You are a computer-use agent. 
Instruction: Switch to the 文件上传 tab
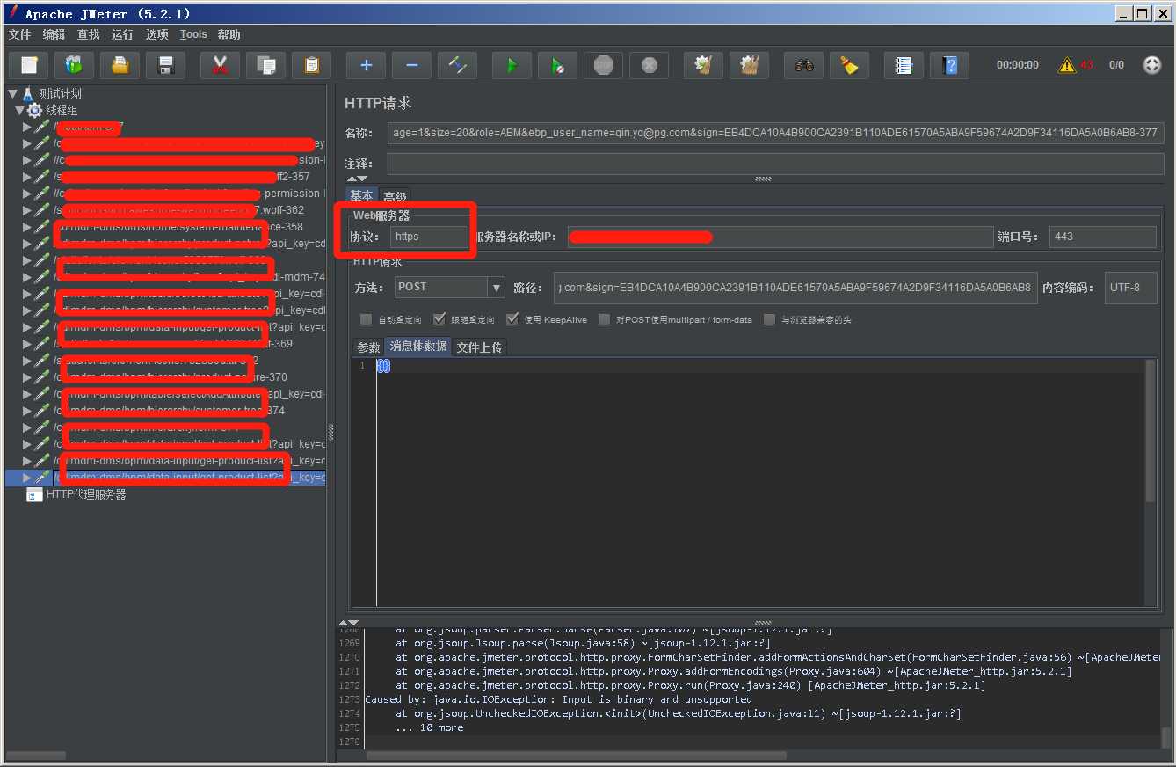(x=479, y=347)
